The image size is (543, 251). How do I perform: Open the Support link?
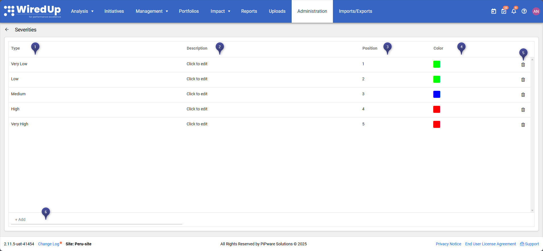529,244
